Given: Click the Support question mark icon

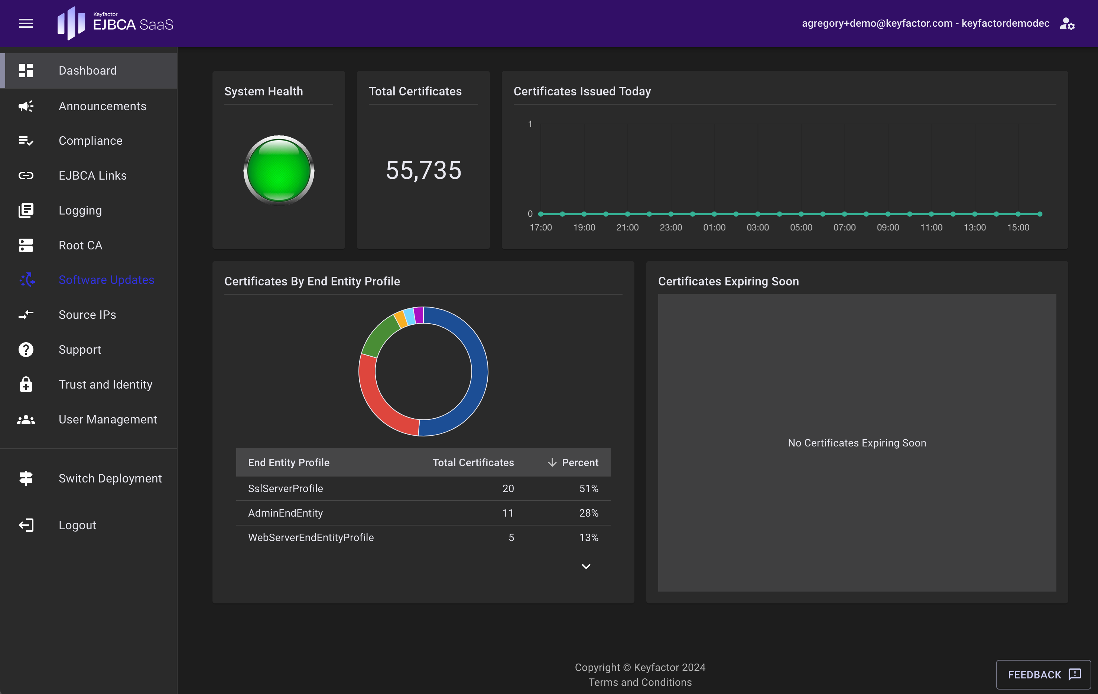Looking at the screenshot, I should (26, 350).
